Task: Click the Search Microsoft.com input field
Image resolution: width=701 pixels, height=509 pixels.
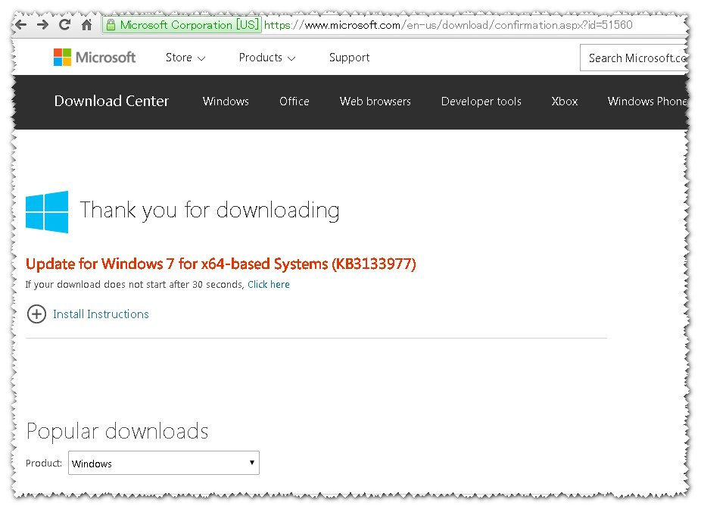Action: click(634, 58)
